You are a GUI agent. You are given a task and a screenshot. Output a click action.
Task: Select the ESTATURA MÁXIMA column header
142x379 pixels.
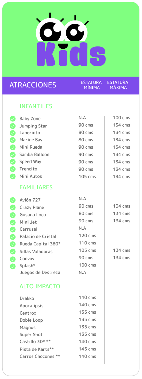118,85
